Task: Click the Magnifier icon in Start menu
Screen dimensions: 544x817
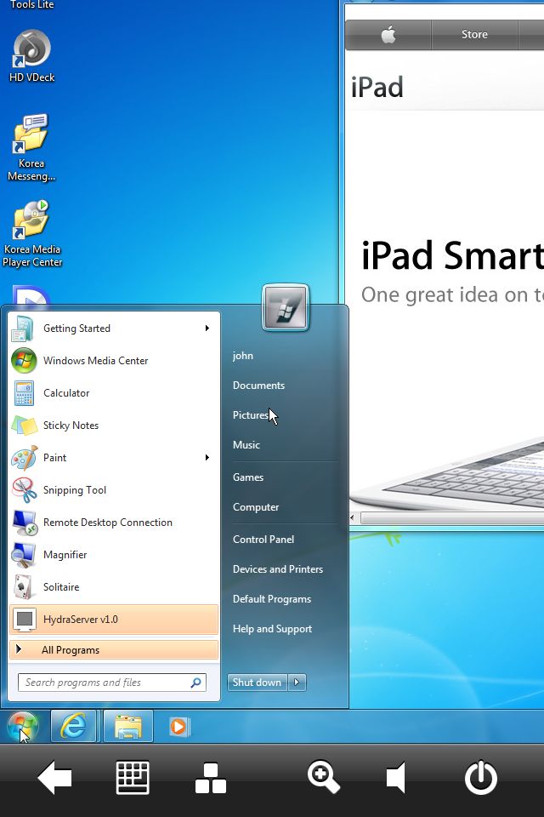Action: coord(24,554)
